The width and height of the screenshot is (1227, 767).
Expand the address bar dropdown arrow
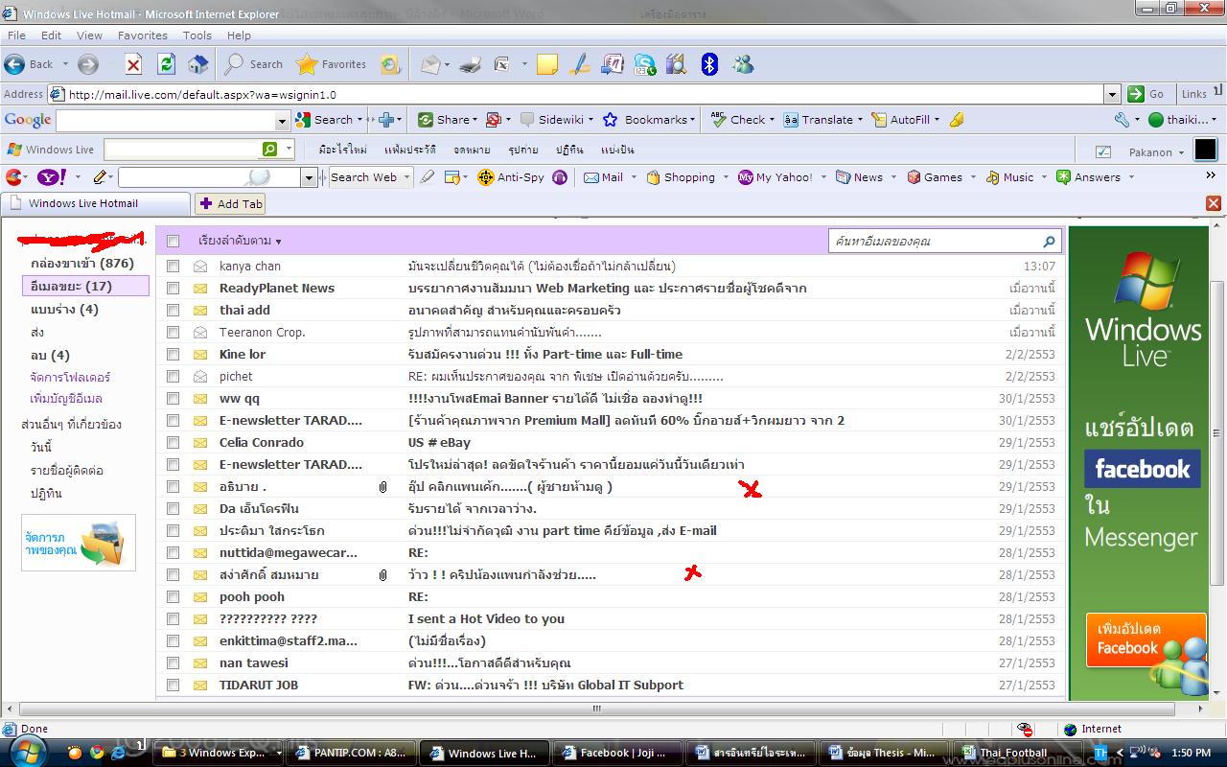[1112, 94]
